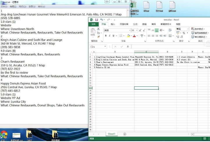The height and width of the screenshot is (142, 210).
Task: Apply accounting number format icon
Action: (178, 33)
